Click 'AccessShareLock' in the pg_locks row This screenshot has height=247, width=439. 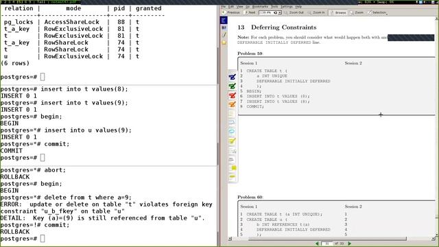tap(71, 22)
